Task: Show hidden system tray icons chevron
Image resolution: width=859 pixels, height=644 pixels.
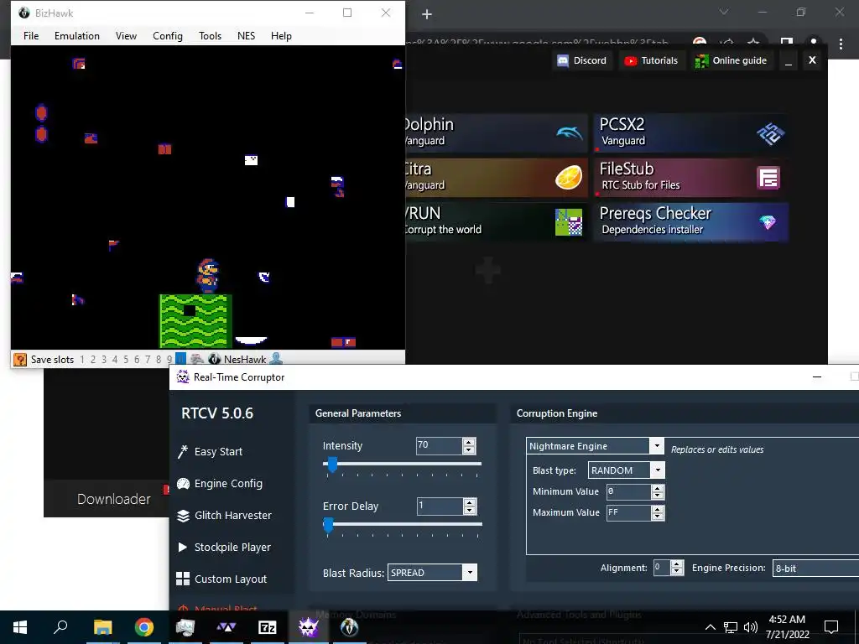Action: [x=710, y=627]
